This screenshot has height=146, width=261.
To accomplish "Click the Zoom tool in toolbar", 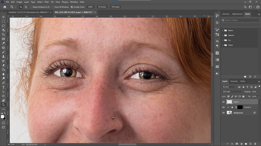I will tap(3, 105).
